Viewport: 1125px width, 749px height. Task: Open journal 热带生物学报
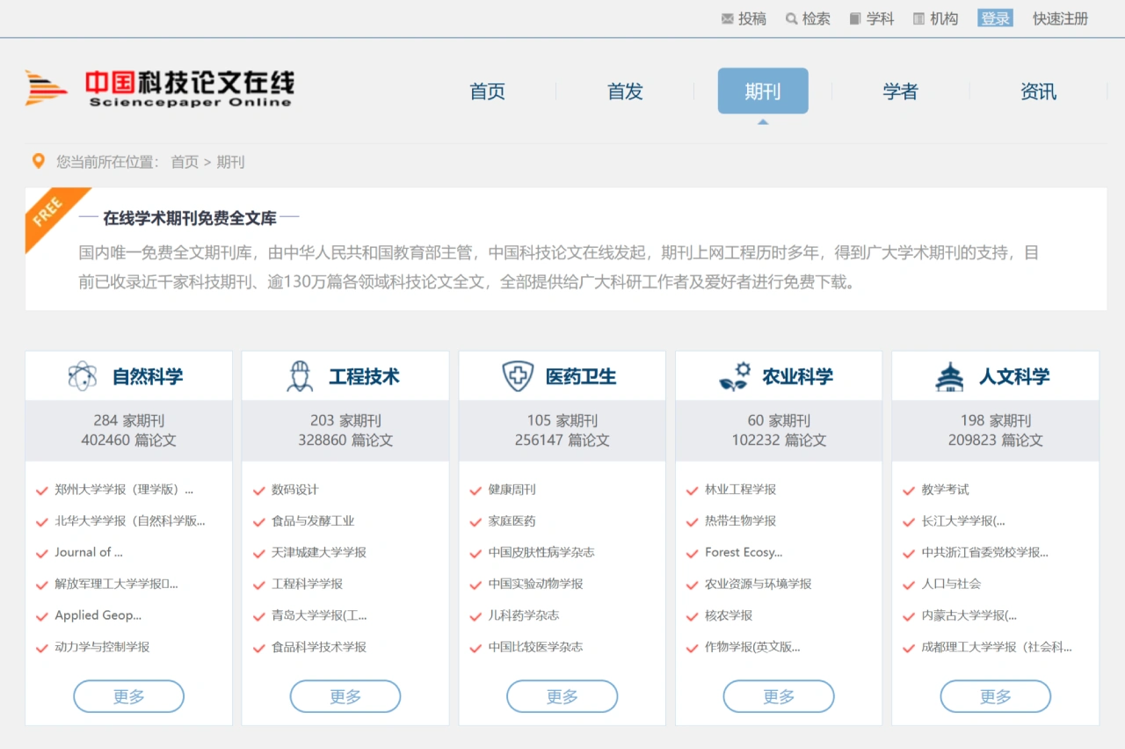740,520
